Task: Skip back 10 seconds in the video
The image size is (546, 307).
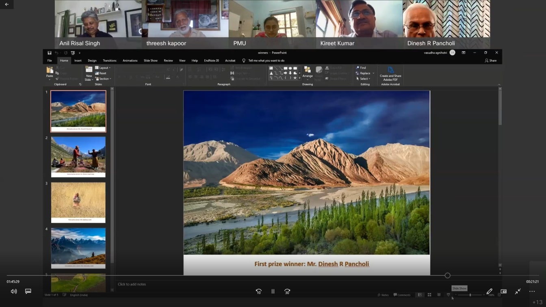Action: (x=258, y=292)
